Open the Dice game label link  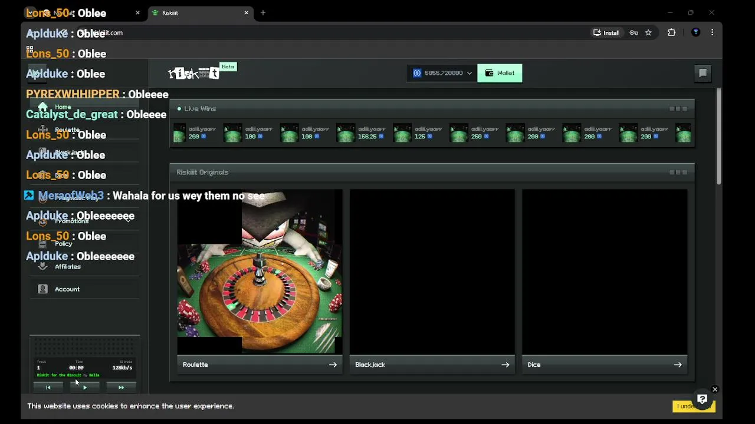[534, 365]
